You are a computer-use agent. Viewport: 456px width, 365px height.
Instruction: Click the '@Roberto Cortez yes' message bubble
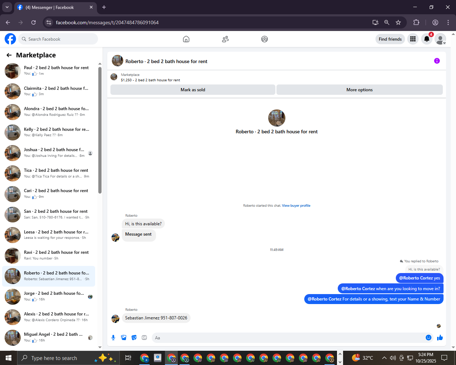[x=419, y=278]
